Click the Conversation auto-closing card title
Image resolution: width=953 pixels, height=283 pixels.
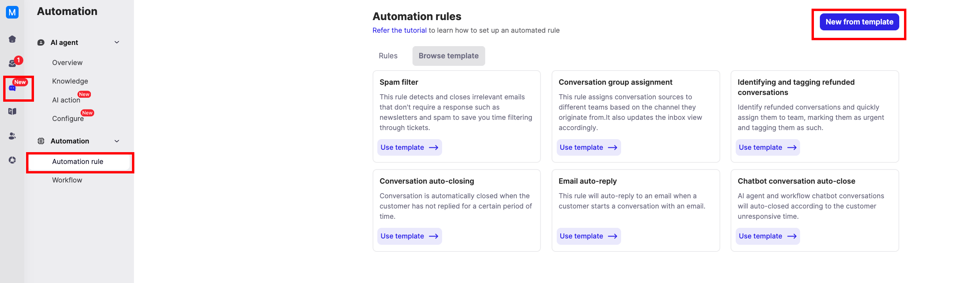[x=427, y=181]
